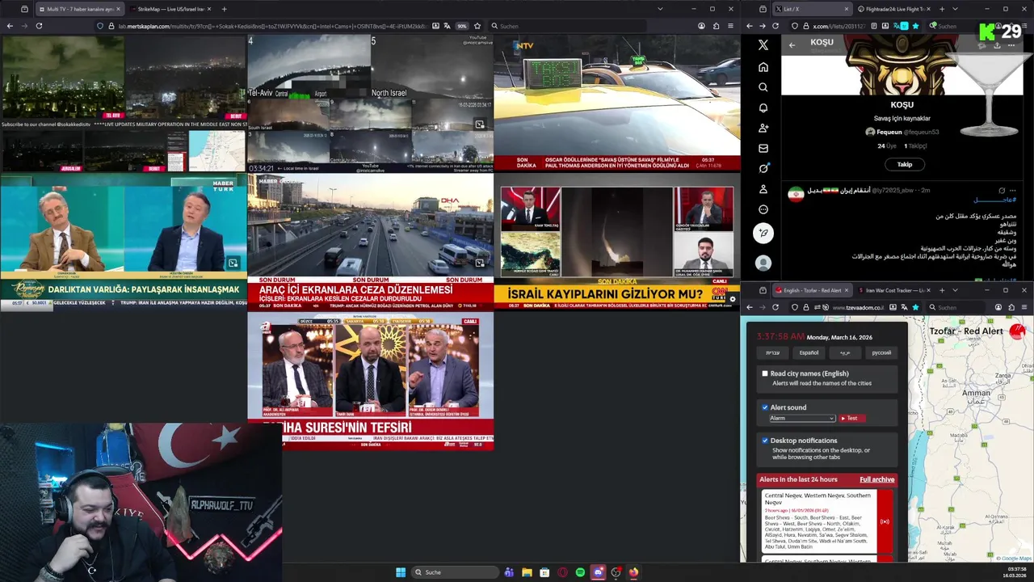Click the DHA highway traffic stream
The image size is (1034, 582).
point(371,242)
